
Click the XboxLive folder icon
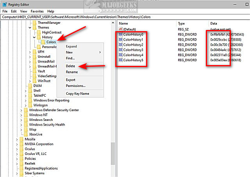click(x=26, y=135)
